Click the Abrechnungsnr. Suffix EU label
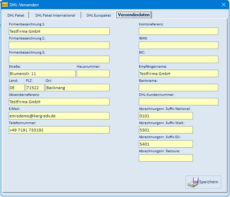 pos(160,137)
